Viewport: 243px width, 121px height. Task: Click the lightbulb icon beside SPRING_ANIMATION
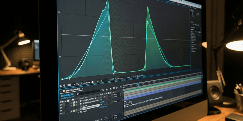(x=81, y=104)
